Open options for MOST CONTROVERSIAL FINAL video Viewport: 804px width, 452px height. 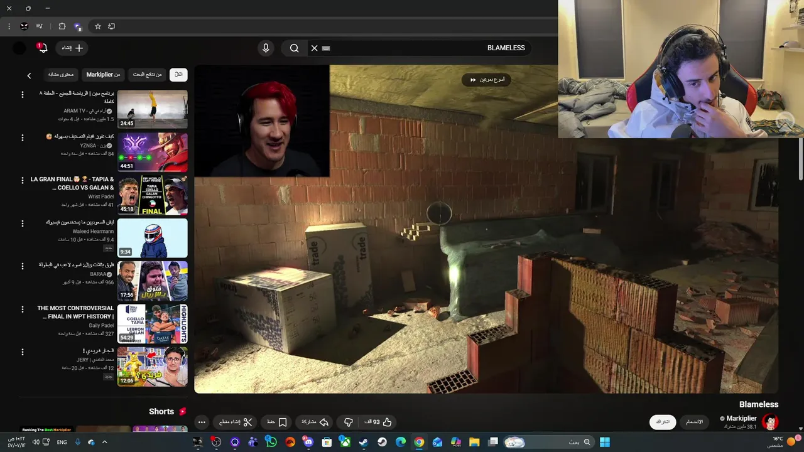23,309
